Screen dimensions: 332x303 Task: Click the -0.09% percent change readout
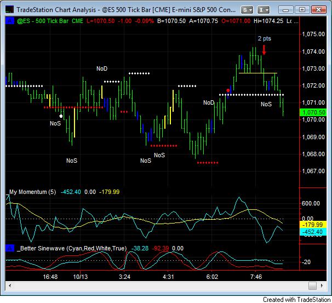pyautogui.click(x=144, y=21)
